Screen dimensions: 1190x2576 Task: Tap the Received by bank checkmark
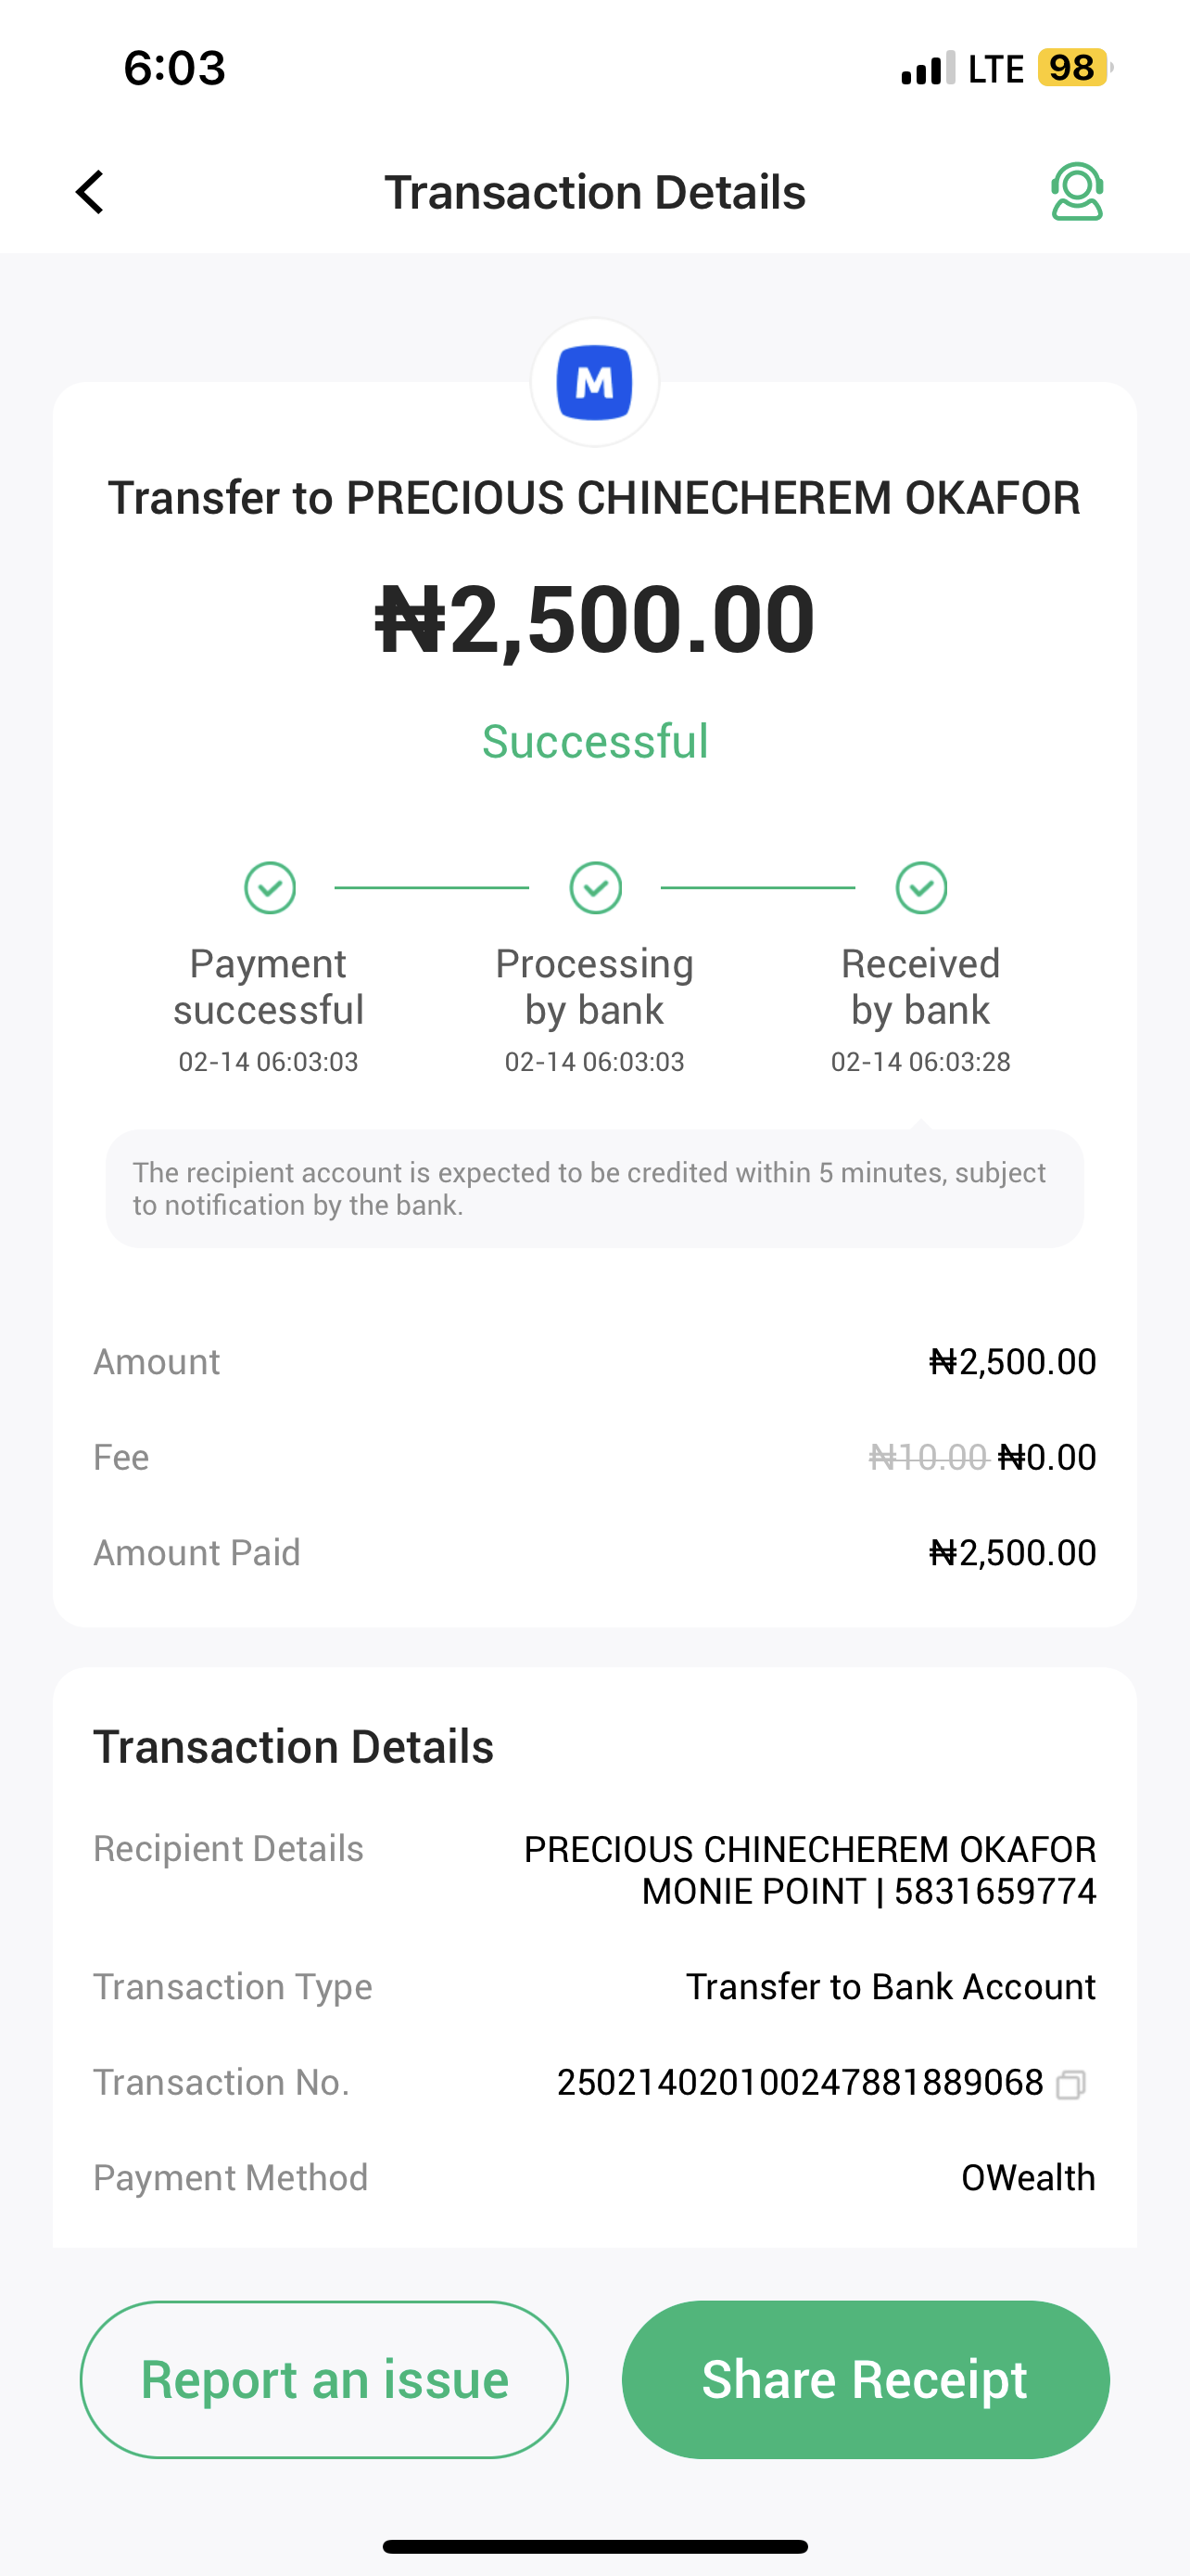[x=921, y=888]
